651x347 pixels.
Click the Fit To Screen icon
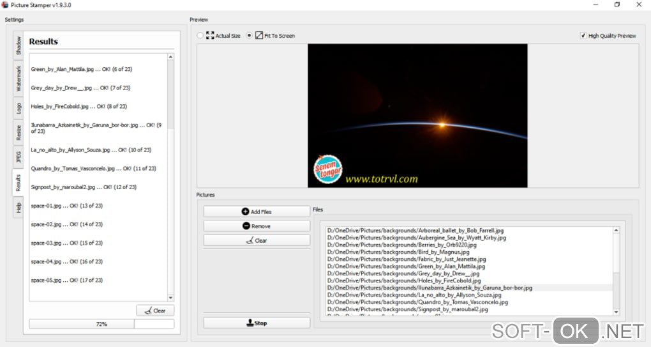click(x=259, y=36)
